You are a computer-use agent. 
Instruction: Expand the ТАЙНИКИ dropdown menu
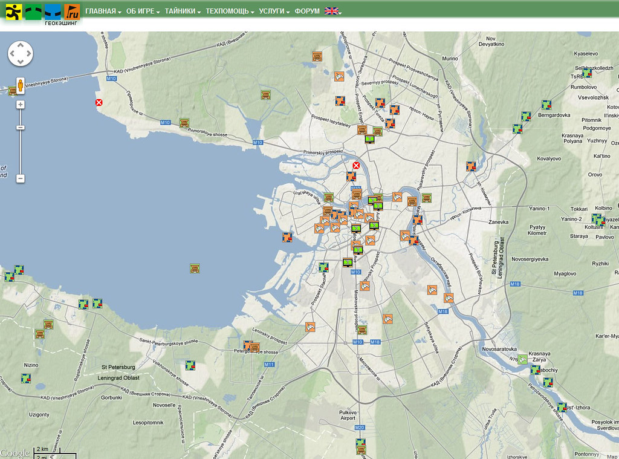point(182,11)
